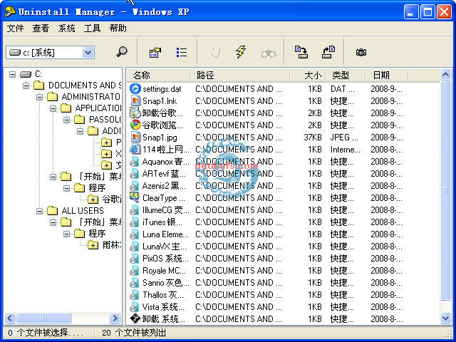
Task: Sort by the 名称 column header
Action: pyautogui.click(x=158, y=76)
